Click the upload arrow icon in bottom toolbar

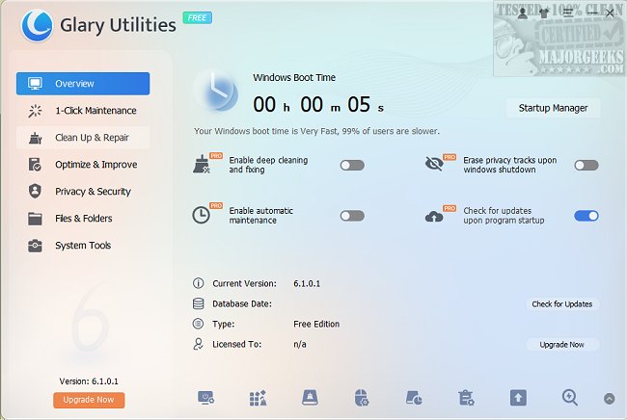pos(518,397)
